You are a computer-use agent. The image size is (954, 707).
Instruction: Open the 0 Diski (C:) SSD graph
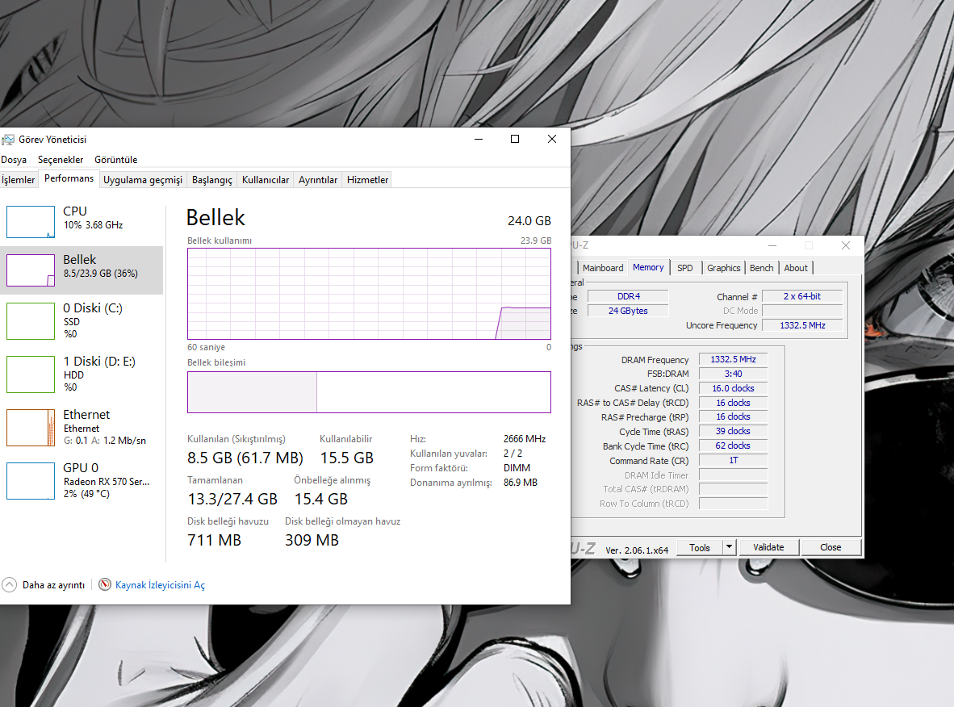point(31,321)
